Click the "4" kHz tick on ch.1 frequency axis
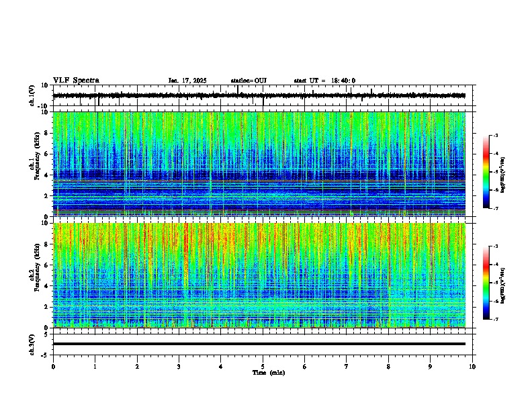The image size is (532, 411). click(47, 175)
